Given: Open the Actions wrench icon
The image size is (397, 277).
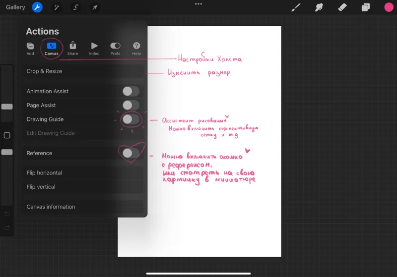Looking at the screenshot, I should 37,7.
